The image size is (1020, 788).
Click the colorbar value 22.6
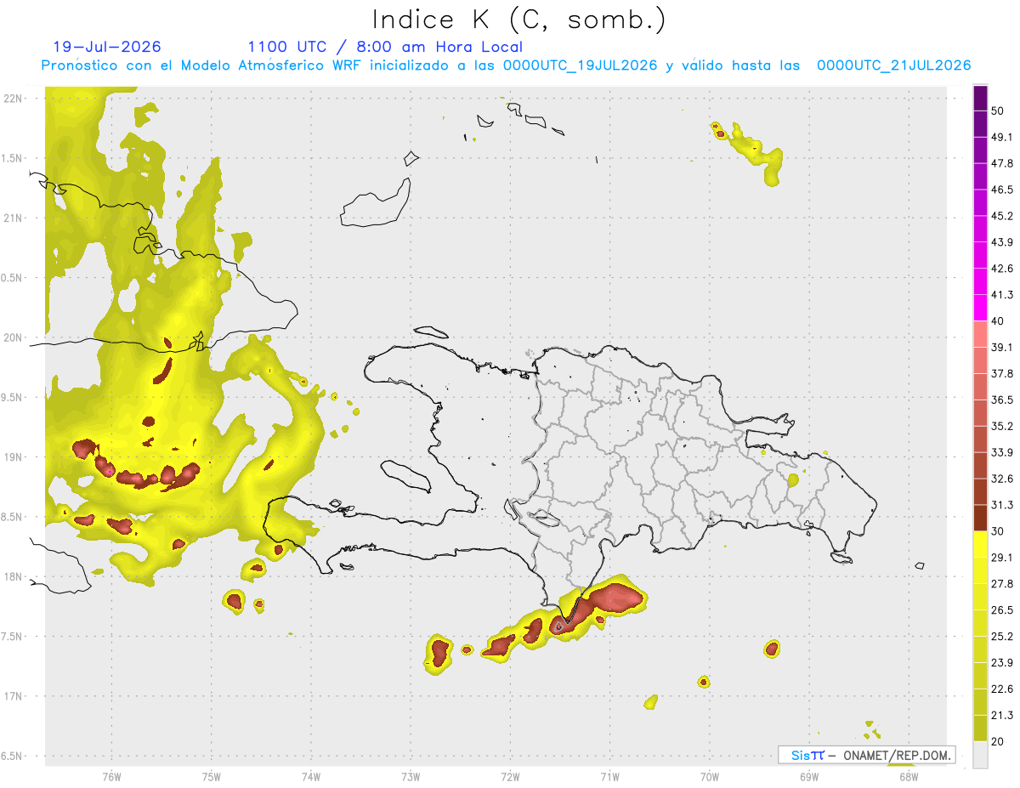point(1002,689)
